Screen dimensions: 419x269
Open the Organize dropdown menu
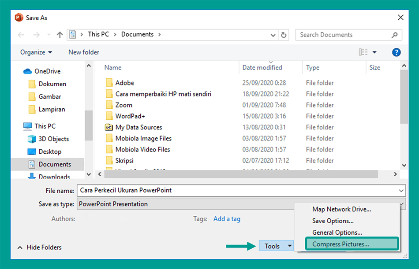tap(36, 52)
